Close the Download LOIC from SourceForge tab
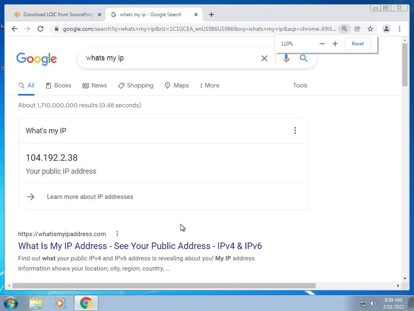Image resolution: width=414 pixels, height=311 pixels. (x=99, y=15)
